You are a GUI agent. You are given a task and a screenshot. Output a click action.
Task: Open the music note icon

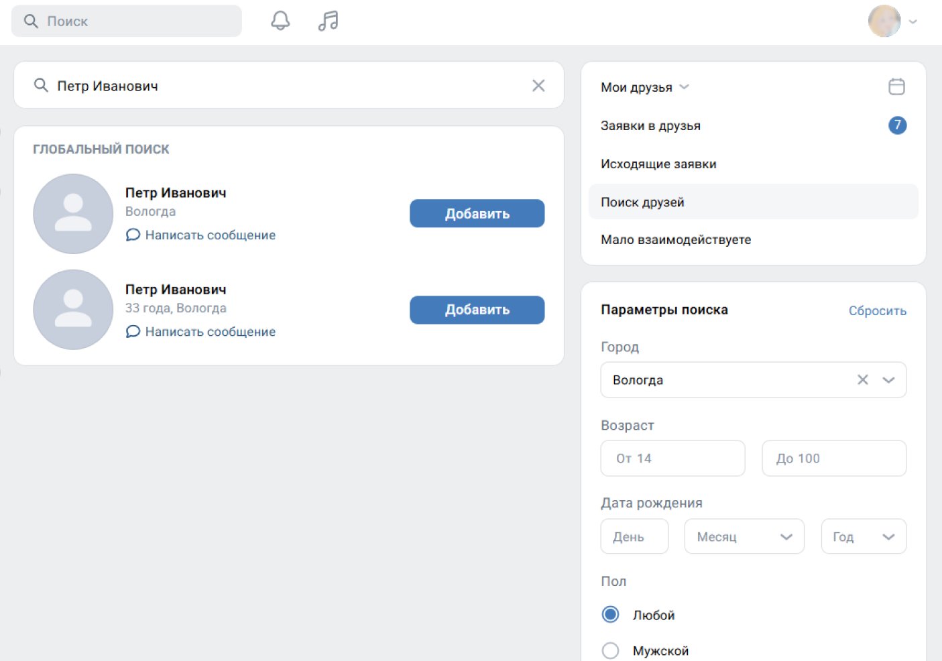328,21
